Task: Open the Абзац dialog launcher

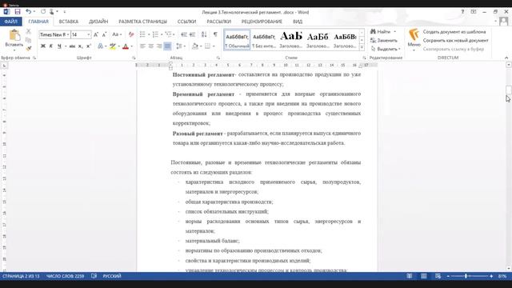Action: pyautogui.click(x=218, y=58)
